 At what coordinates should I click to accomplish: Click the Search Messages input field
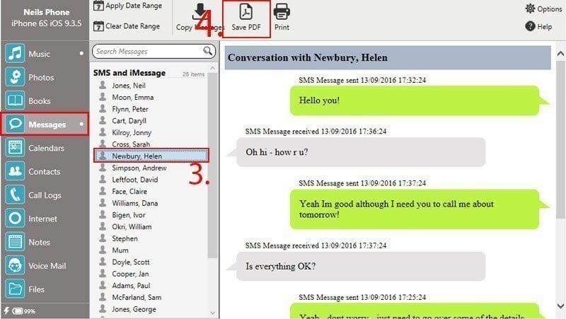[148, 51]
